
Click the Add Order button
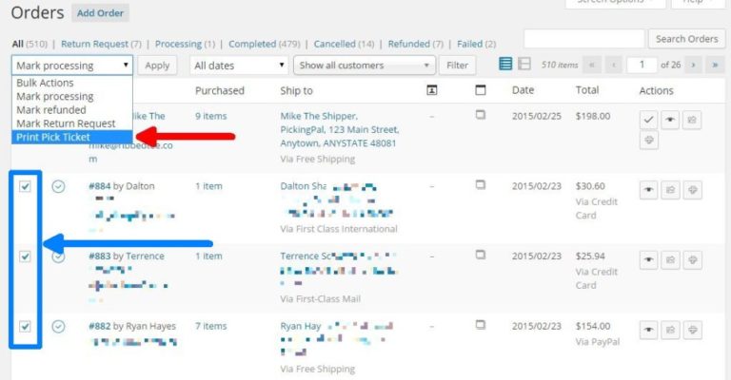click(x=100, y=13)
